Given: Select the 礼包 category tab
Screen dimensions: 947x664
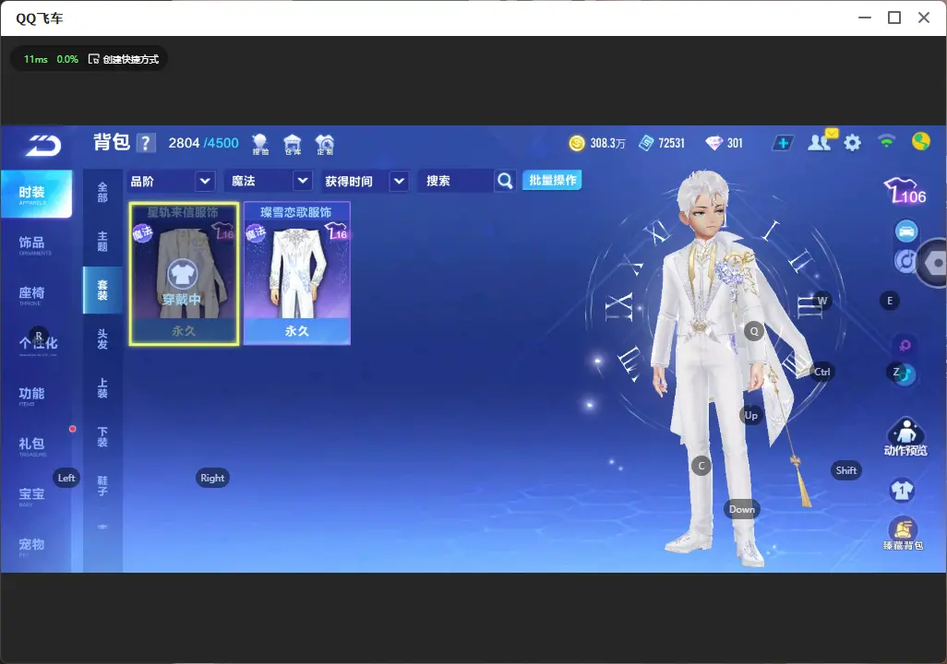Looking at the screenshot, I should (31, 445).
